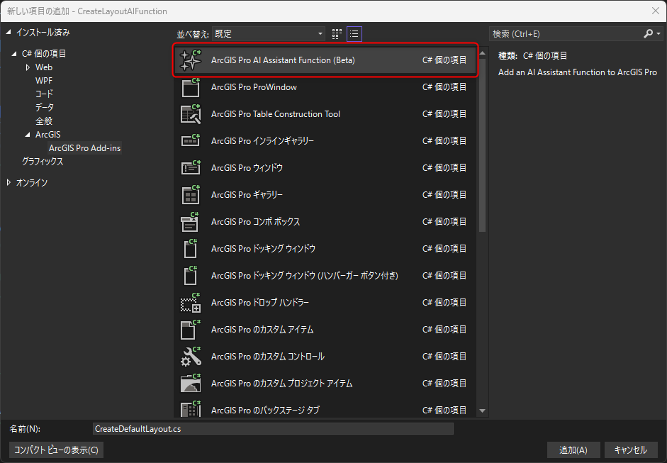Image resolution: width=667 pixels, height=463 pixels.
Task: Click the 追加(A) button
Action: point(573,450)
